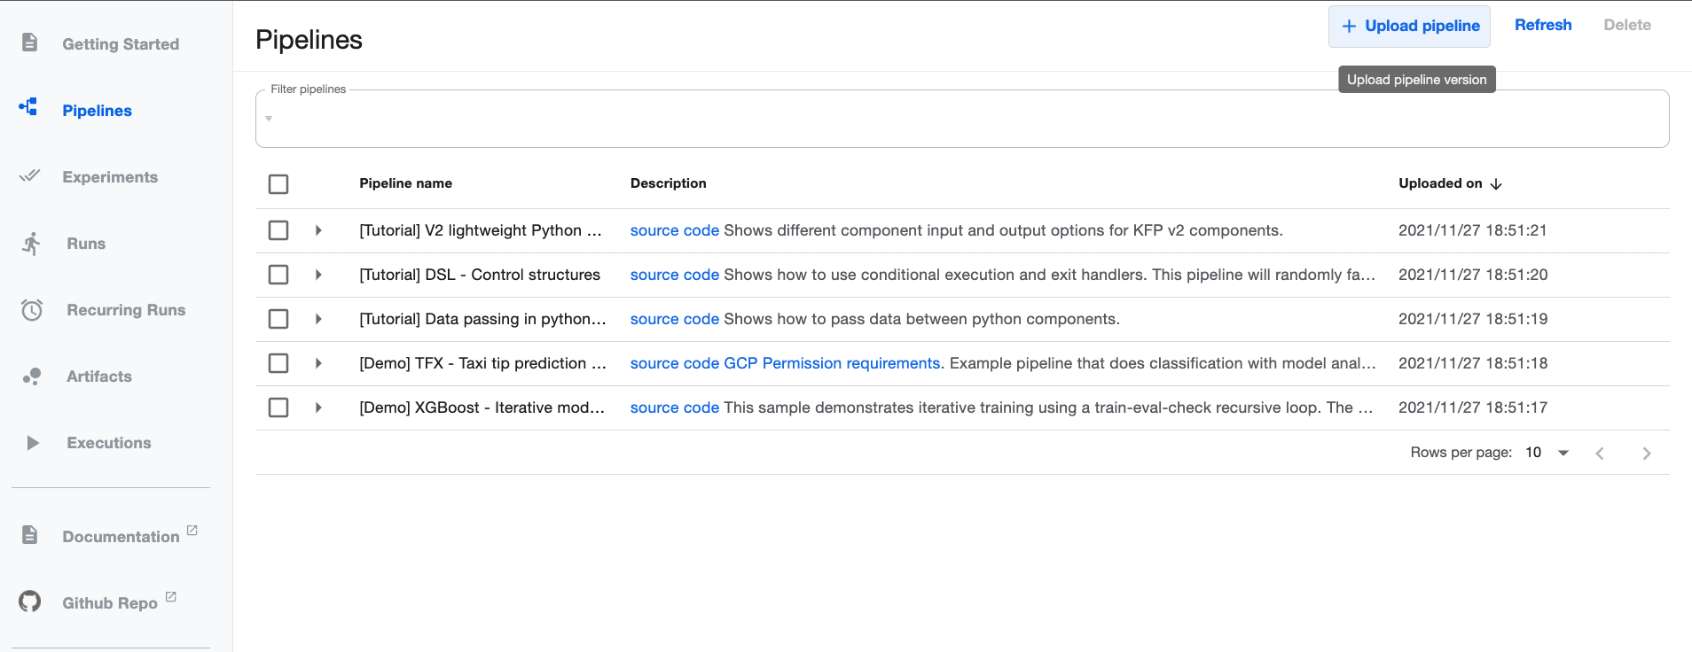The width and height of the screenshot is (1692, 652).
Task: Open Documentation from the sidebar
Action: 121,537
